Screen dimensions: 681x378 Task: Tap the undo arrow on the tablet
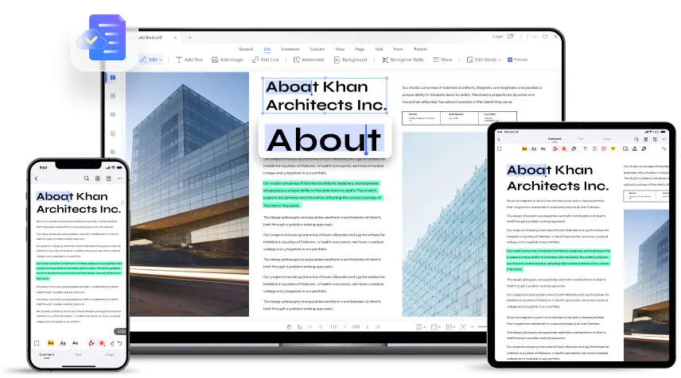(x=663, y=148)
